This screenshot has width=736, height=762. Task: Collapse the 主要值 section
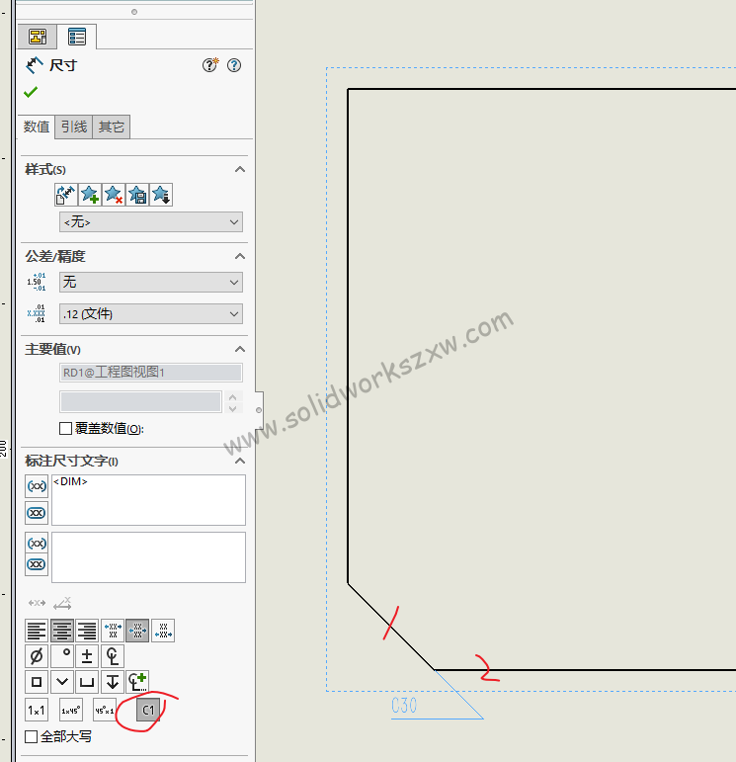tap(239, 349)
